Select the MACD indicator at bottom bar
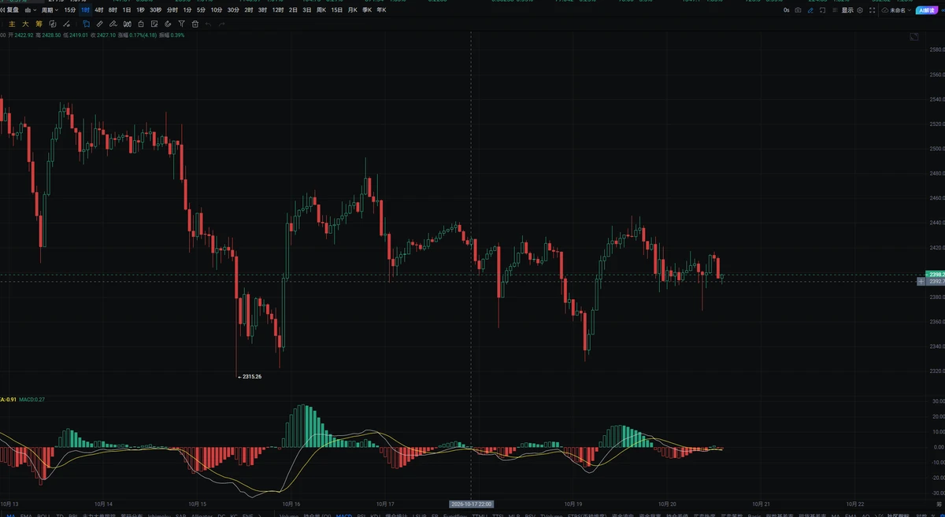945x517 pixels. point(344,515)
